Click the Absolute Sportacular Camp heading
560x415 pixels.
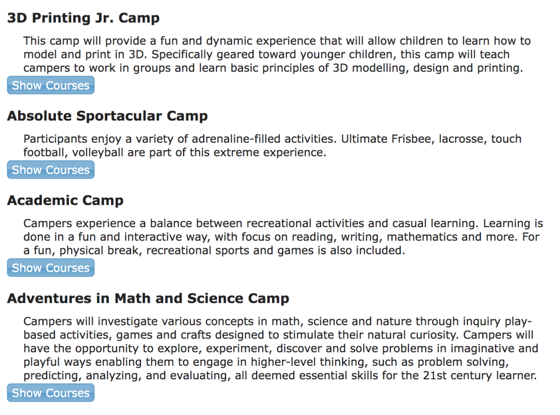107,116
